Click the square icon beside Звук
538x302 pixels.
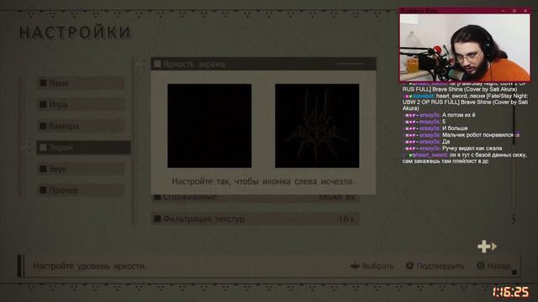(43, 169)
